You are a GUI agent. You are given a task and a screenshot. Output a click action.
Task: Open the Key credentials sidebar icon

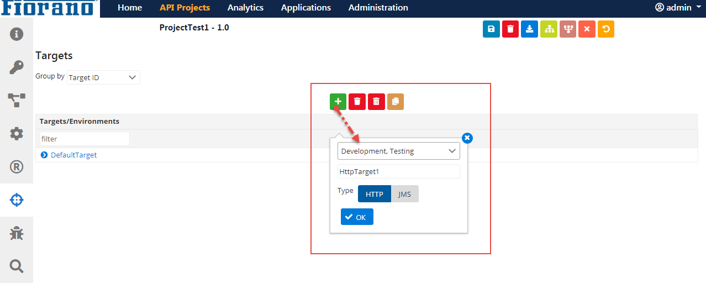(x=17, y=67)
